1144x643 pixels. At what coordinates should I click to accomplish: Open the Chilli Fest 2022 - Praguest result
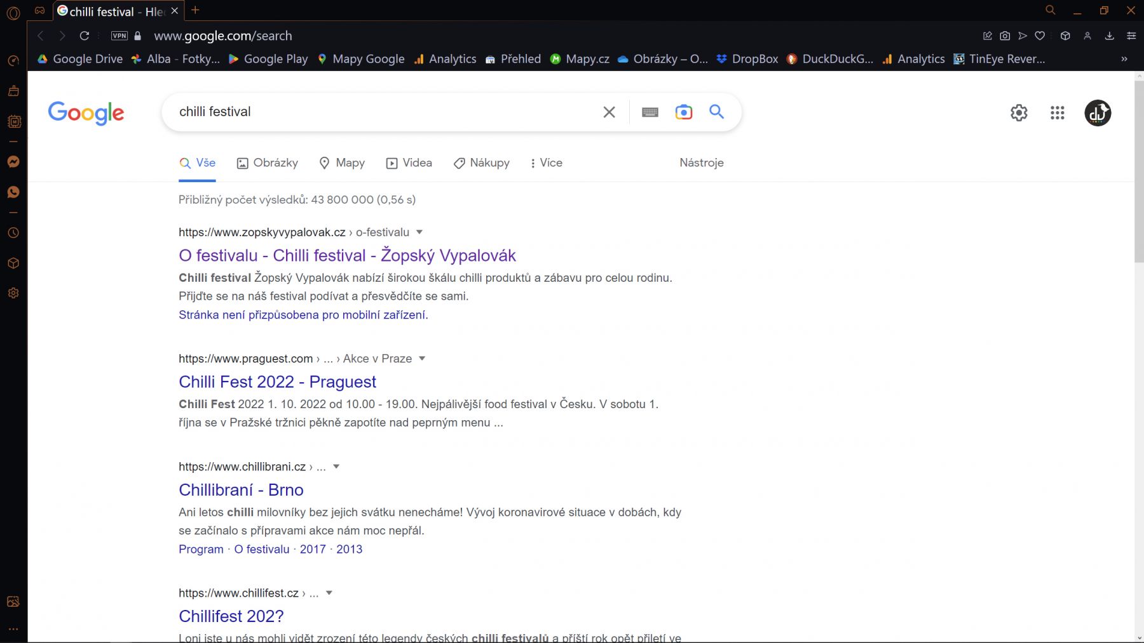(277, 382)
